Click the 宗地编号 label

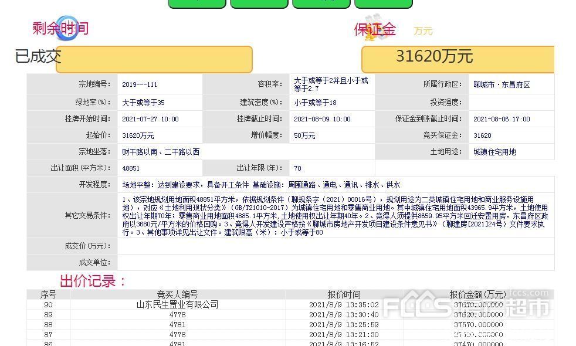click(94, 84)
